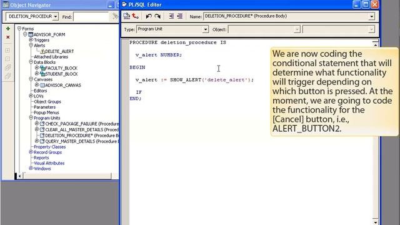
Task: Click the red Delete X icon
Action: click(8, 37)
